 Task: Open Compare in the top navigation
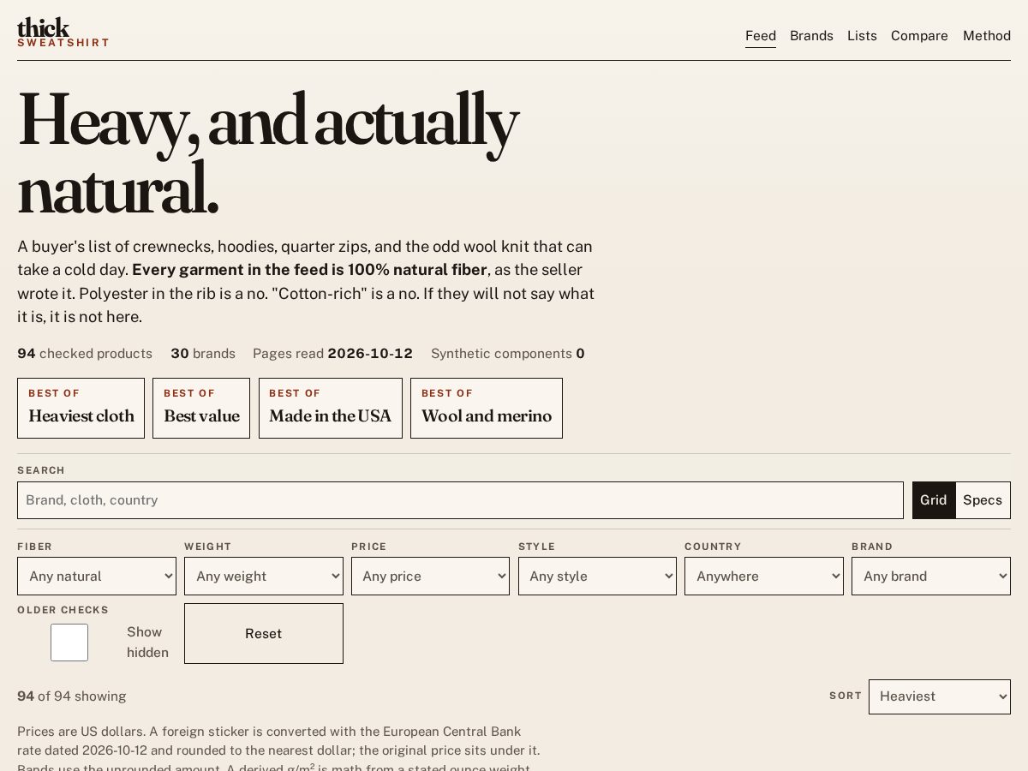(919, 36)
